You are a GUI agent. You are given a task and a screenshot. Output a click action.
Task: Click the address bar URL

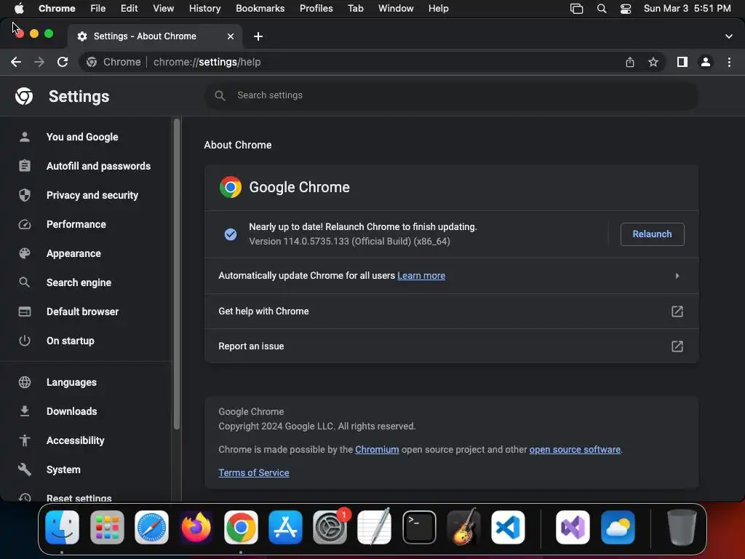click(207, 62)
